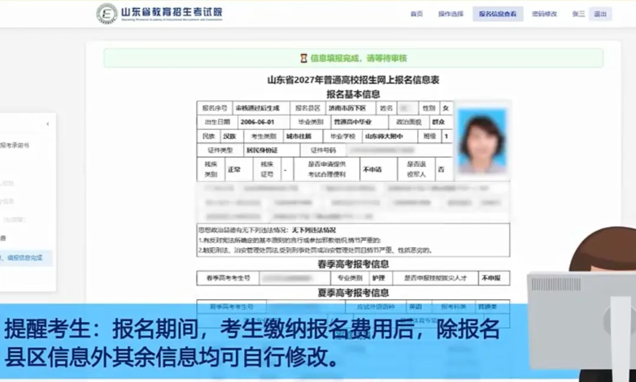Click the ethnicity value 汉族
The image size is (636, 382).
(230, 136)
